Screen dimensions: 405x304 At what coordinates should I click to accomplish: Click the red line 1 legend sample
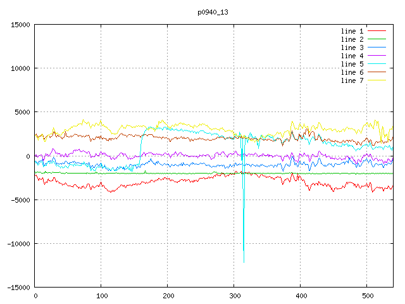pos(377,31)
